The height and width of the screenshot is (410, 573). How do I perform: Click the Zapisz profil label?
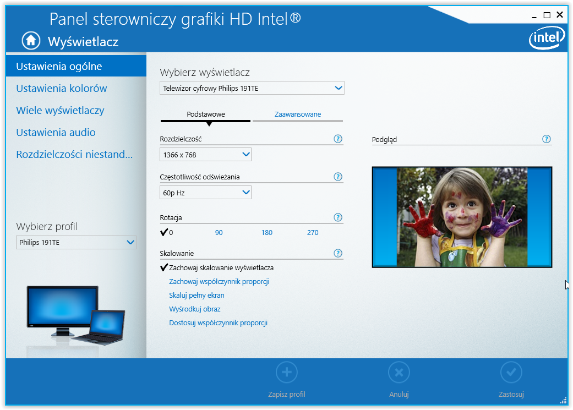pyautogui.click(x=286, y=394)
